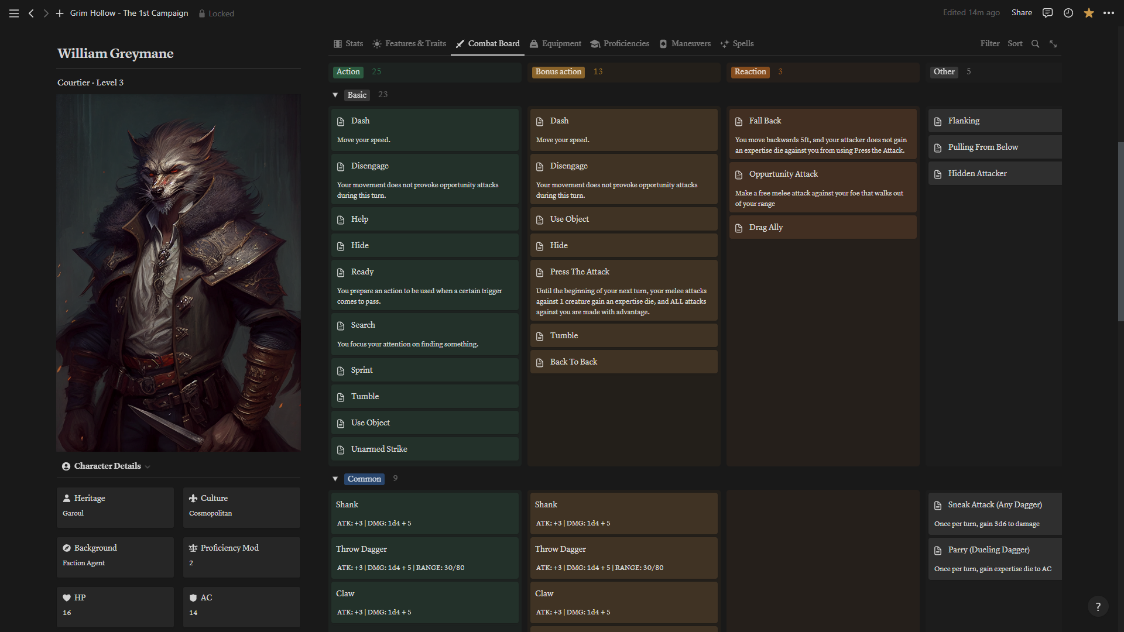The image size is (1124, 632).
Task: Switch to the Equipment tab
Action: coord(555,44)
